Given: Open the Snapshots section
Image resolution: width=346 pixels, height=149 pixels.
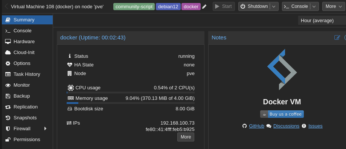Looking at the screenshot, I should coord(27,118).
